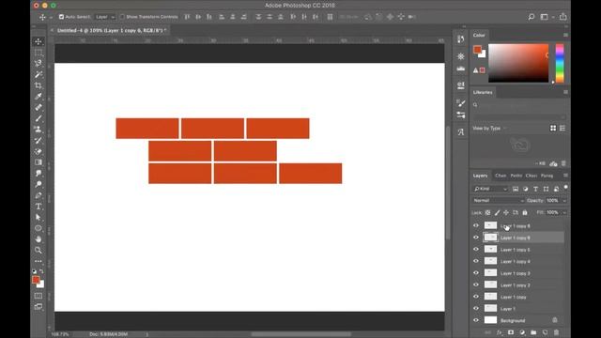Hide Layer 1 copy 4 visibility eye
Screen dimensions: 601x338
pos(476,261)
